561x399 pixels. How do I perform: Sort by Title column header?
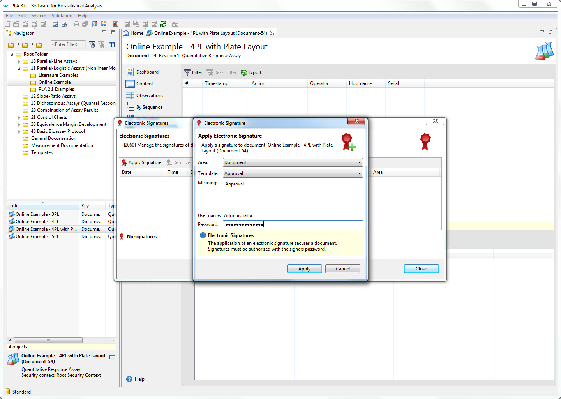pyautogui.click(x=43, y=206)
